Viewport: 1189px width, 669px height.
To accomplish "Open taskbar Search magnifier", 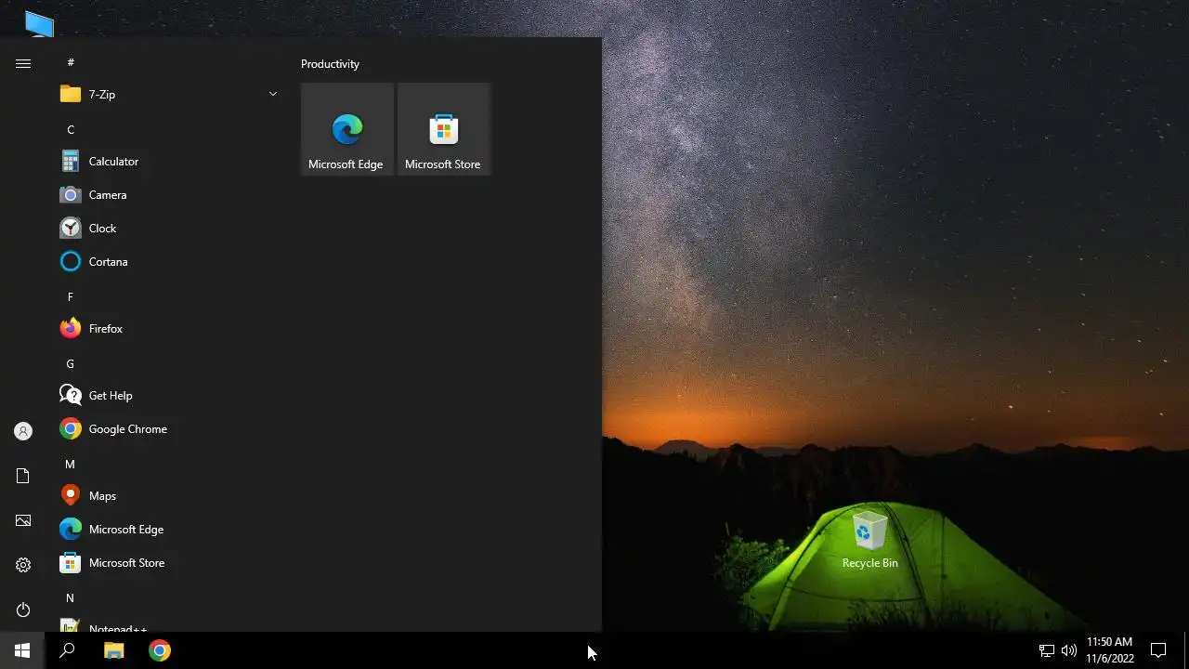I will 67,650.
